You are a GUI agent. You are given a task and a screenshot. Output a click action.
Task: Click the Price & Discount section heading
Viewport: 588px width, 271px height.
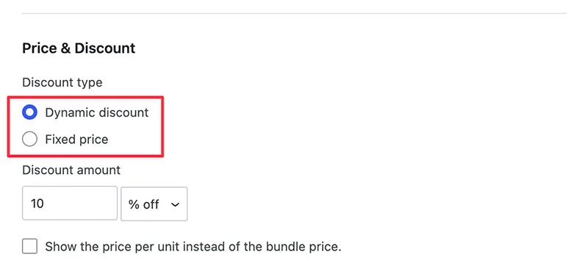click(x=79, y=48)
